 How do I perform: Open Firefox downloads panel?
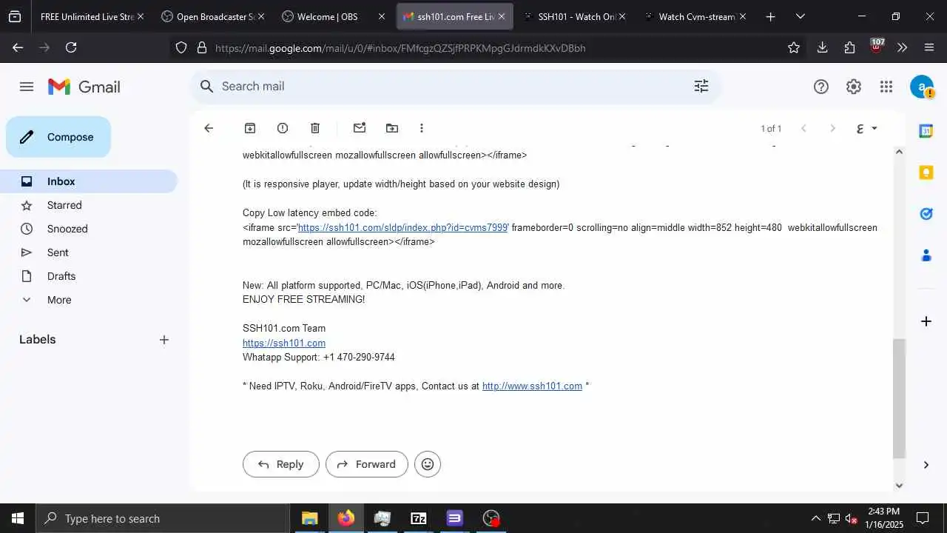[x=822, y=47]
